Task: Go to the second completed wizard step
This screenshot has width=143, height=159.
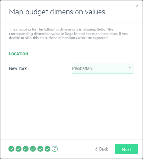Action: (19, 149)
